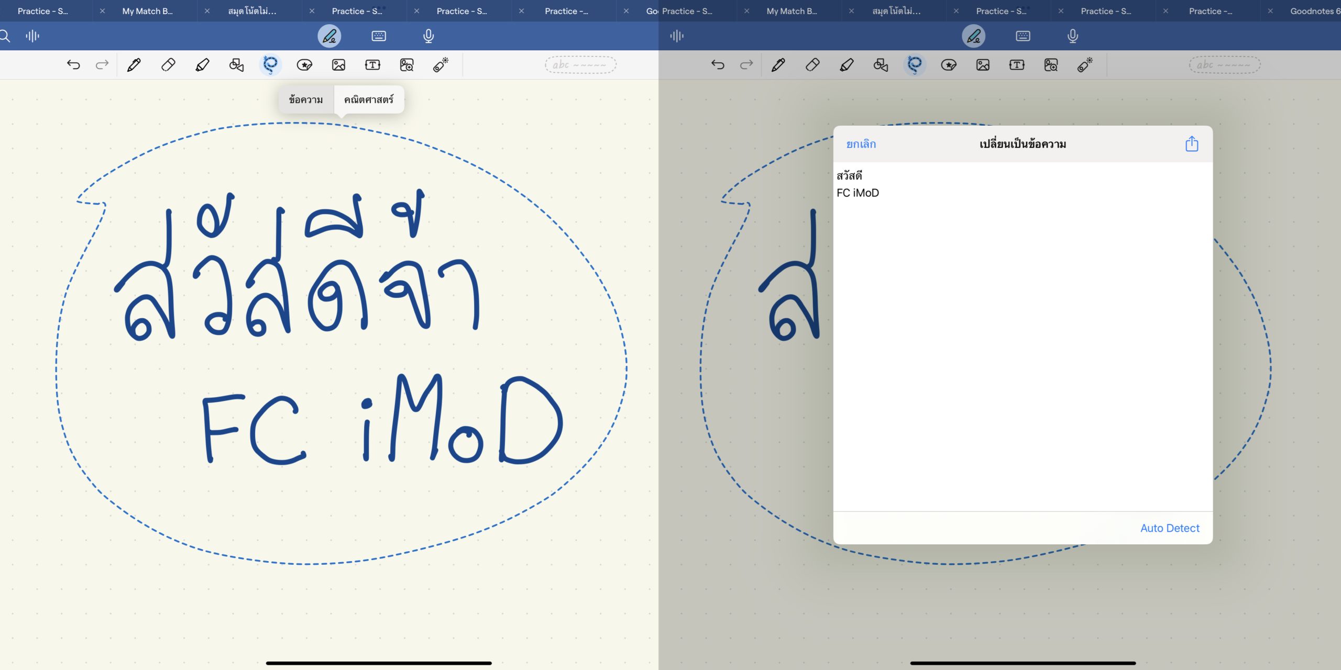Click the laser pointer tool in left toolbar
This screenshot has width=1341, height=670.
point(441,65)
